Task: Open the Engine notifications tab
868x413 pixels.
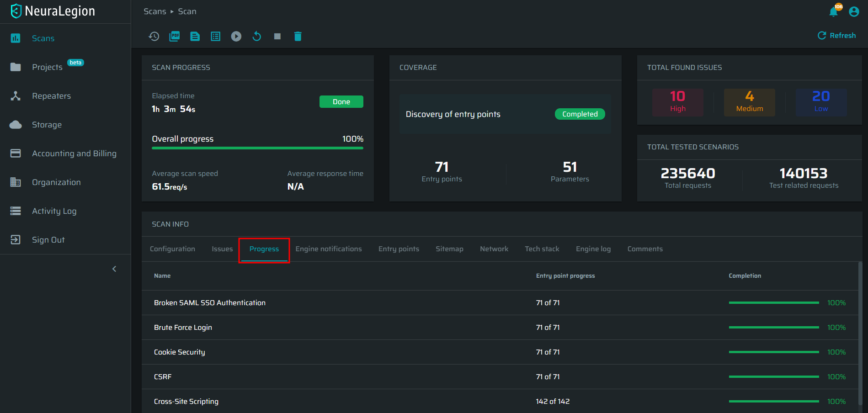Action: [329, 249]
